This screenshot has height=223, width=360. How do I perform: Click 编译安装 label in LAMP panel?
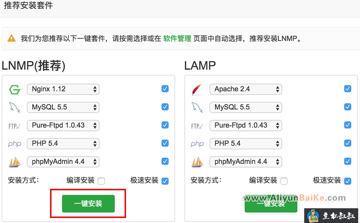(263, 180)
